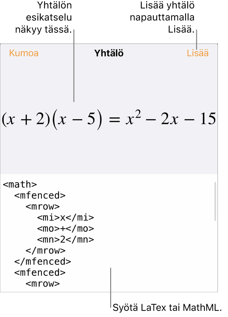Tap the Kumoa cancel button
228x317 pixels.
(24, 53)
